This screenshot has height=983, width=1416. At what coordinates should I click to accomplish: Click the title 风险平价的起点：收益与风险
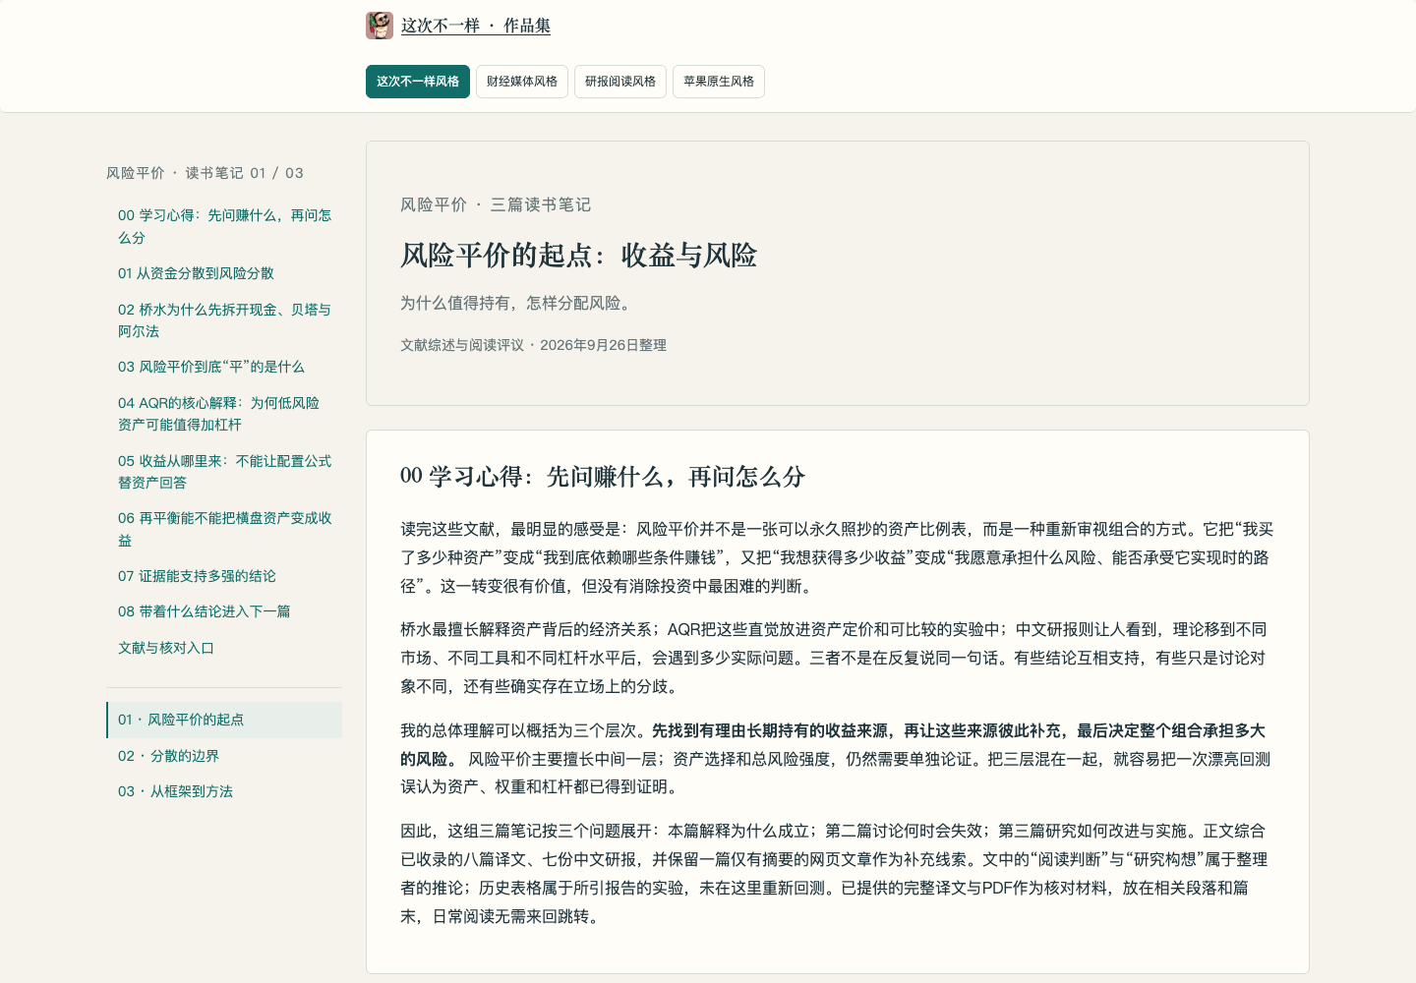pyautogui.click(x=578, y=256)
